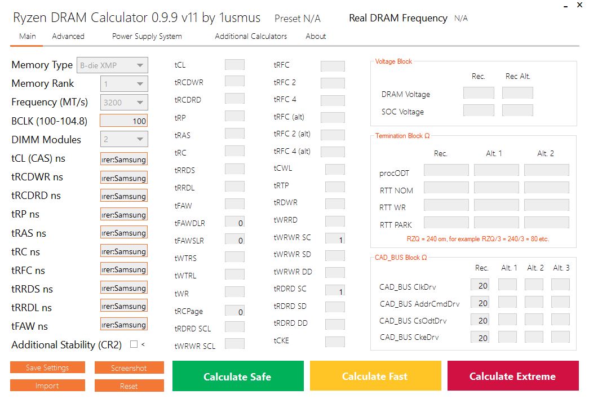Click the tRFC ns input field
This screenshot has width=589, height=403.
click(123, 269)
